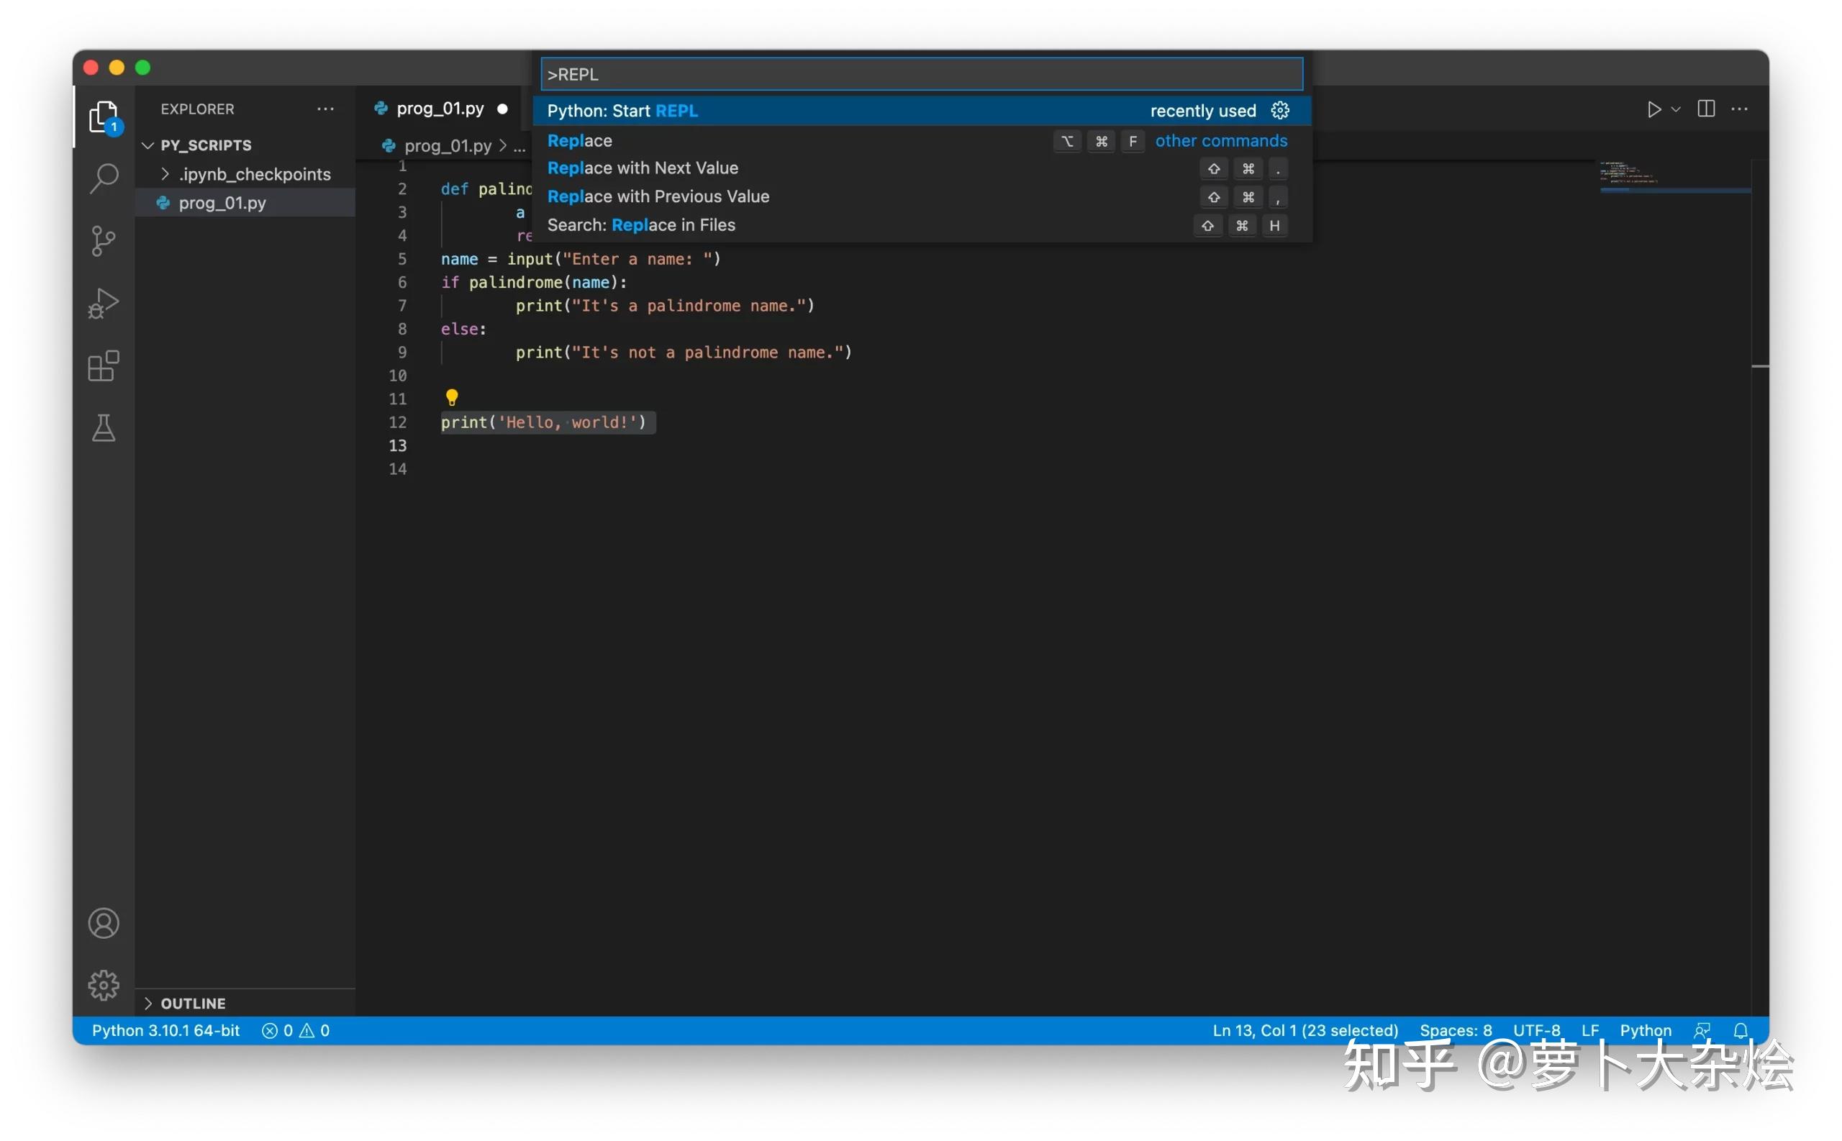The height and width of the screenshot is (1141, 1842).
Task: Click the command palette input field
Action: click(920, 75)
